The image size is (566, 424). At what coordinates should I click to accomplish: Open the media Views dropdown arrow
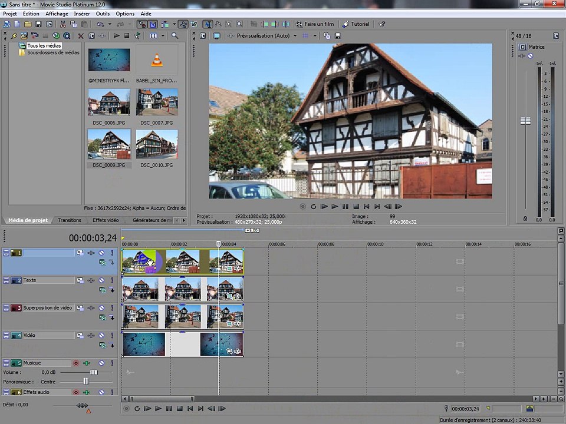163,36
